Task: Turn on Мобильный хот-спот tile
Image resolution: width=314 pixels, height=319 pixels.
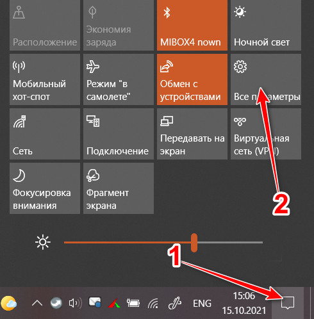Action: 45,79
